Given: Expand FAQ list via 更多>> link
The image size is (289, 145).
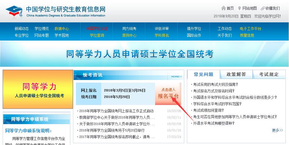Looking at the screenshot, I should [277, 130].
